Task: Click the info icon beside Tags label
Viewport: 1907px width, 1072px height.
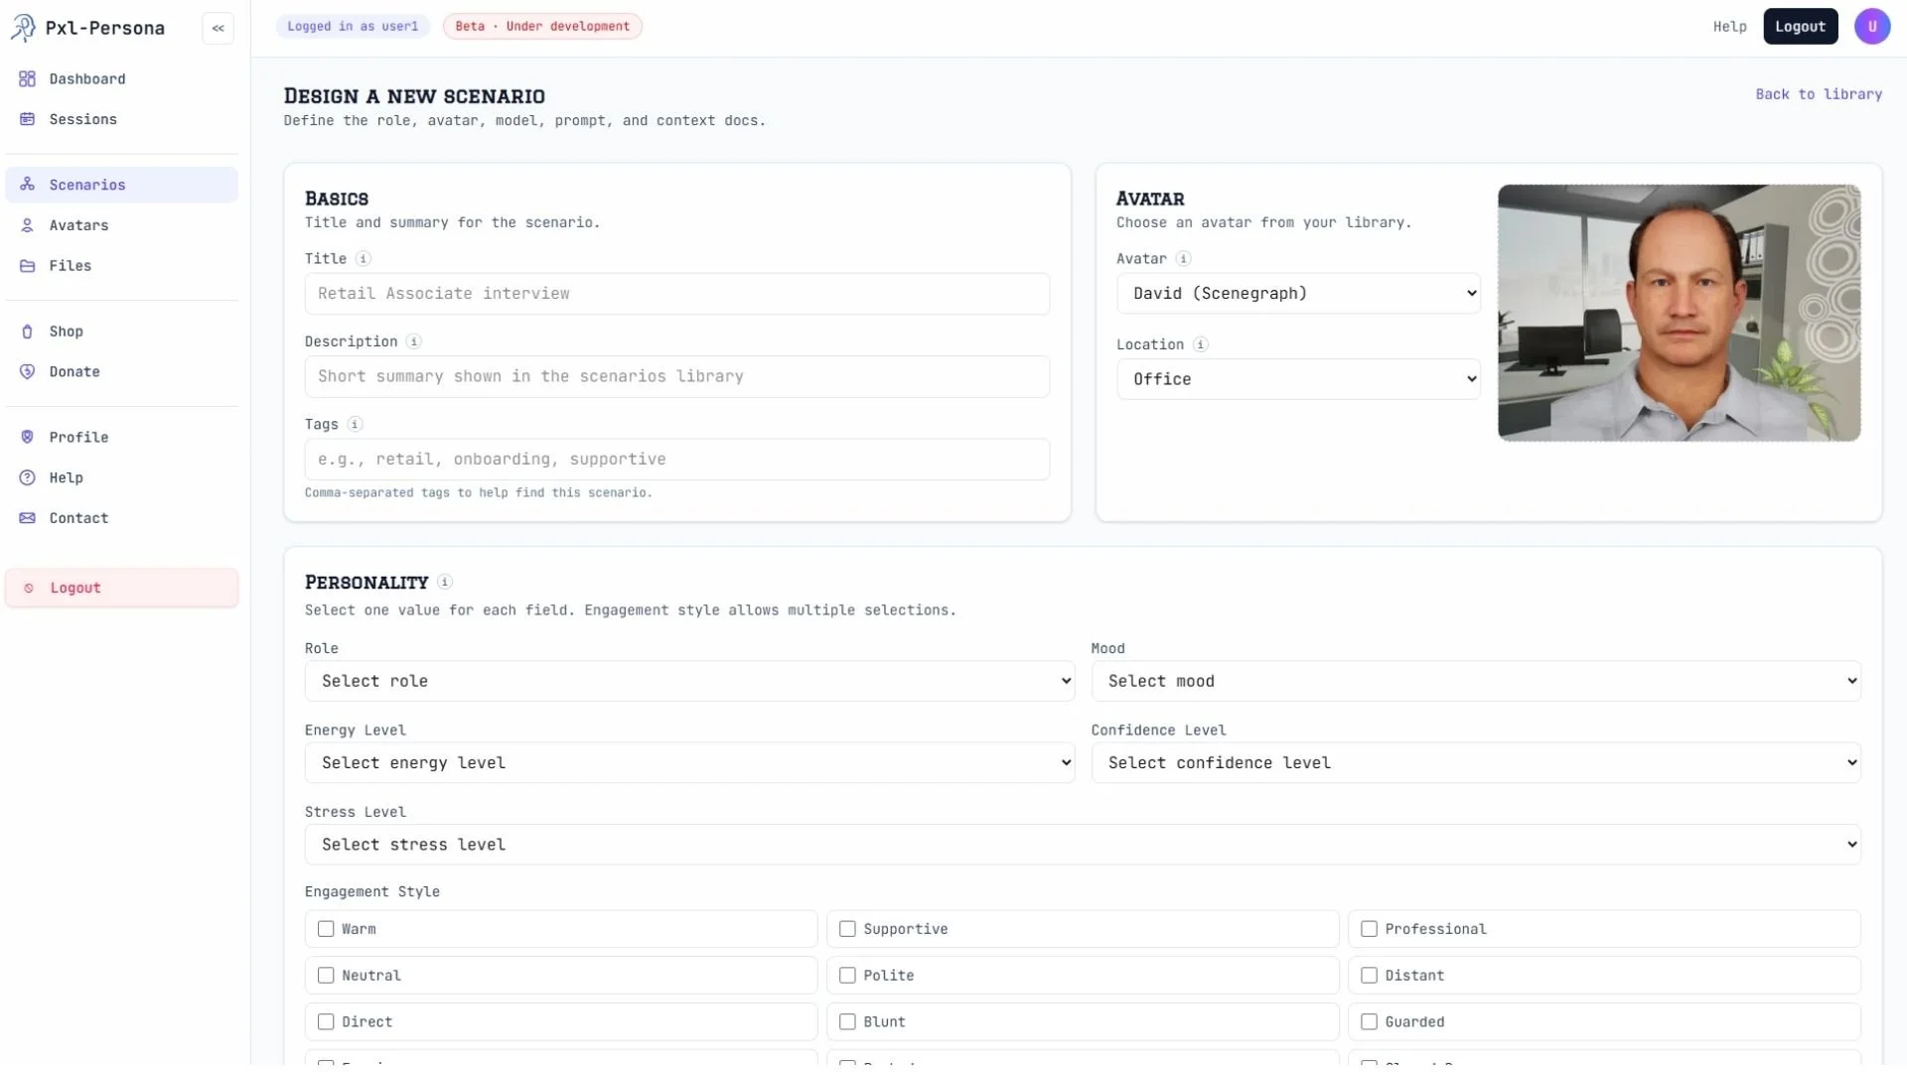Action: click(x=355, y=425)
